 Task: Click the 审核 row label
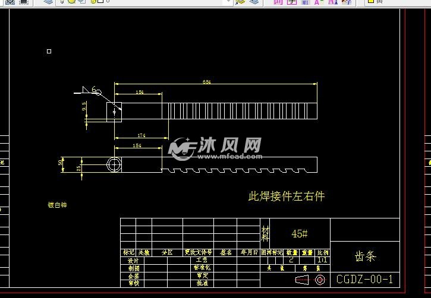pos(134,283)
